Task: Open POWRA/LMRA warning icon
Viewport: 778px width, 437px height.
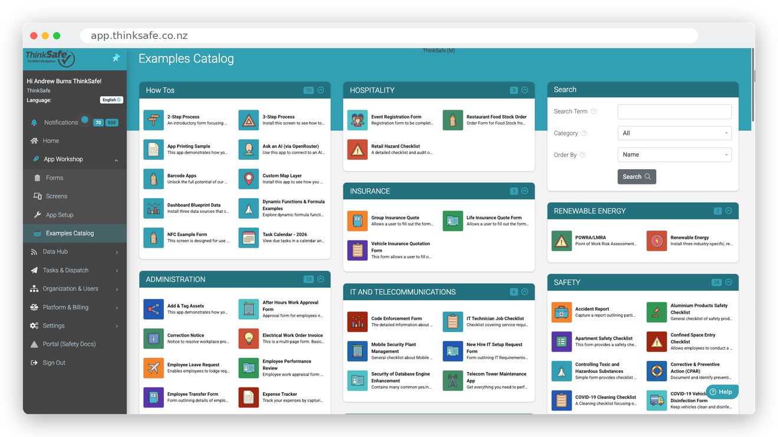Action: 561,241
